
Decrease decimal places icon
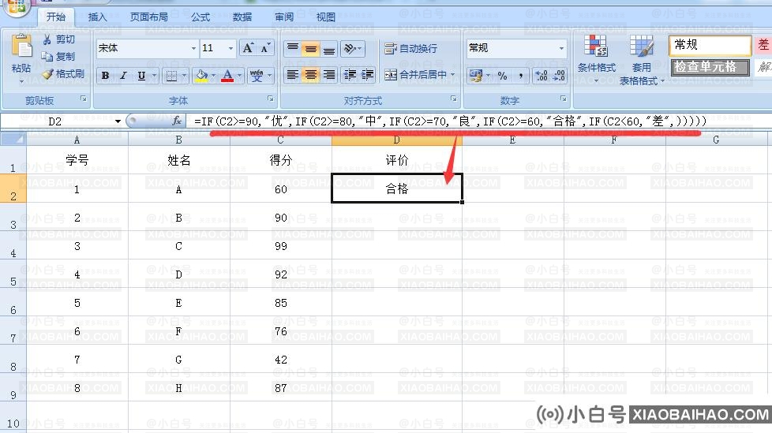[560, 75]
